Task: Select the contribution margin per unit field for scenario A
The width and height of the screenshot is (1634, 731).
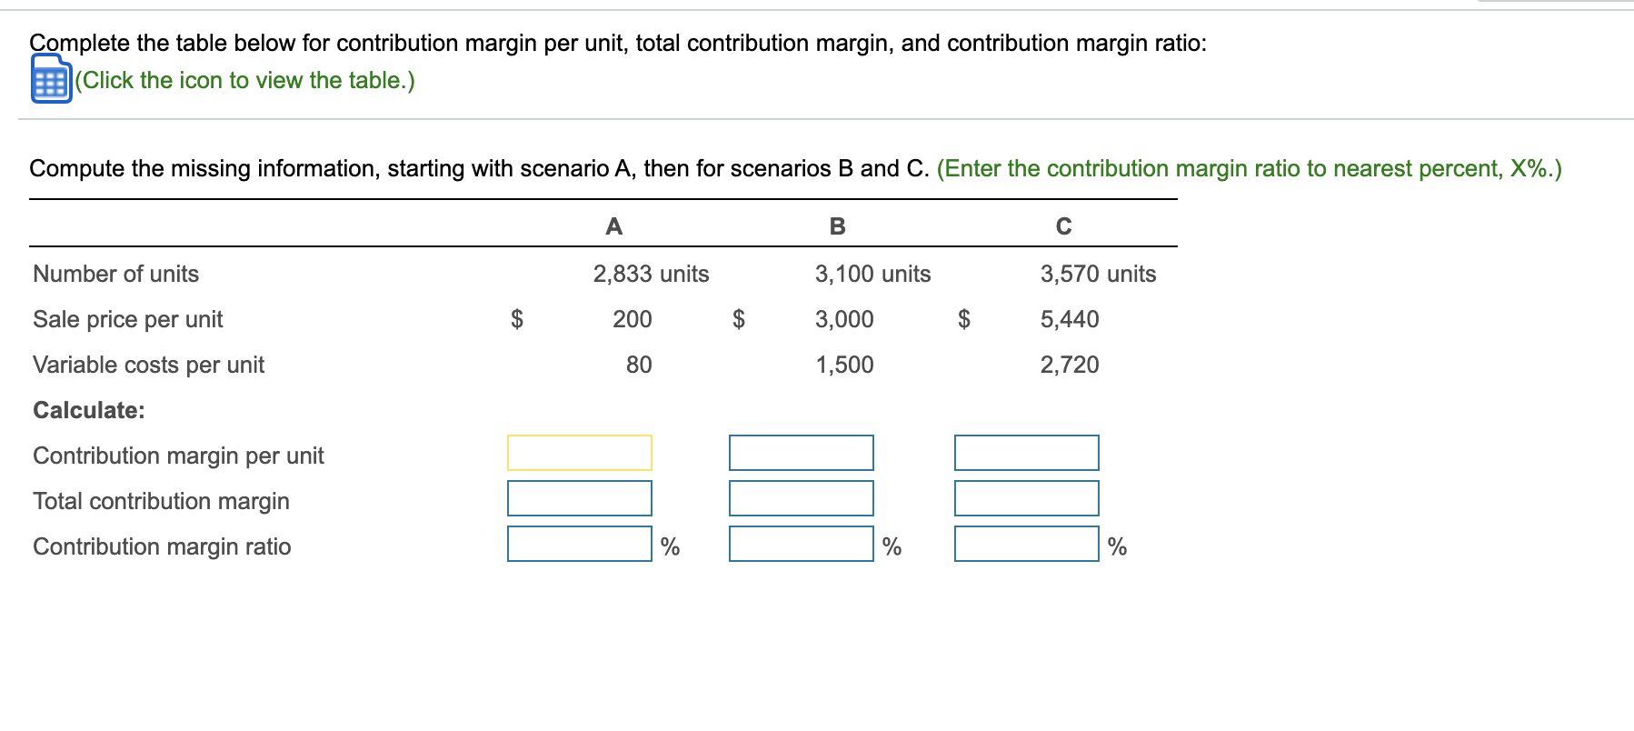Action: 579,452
